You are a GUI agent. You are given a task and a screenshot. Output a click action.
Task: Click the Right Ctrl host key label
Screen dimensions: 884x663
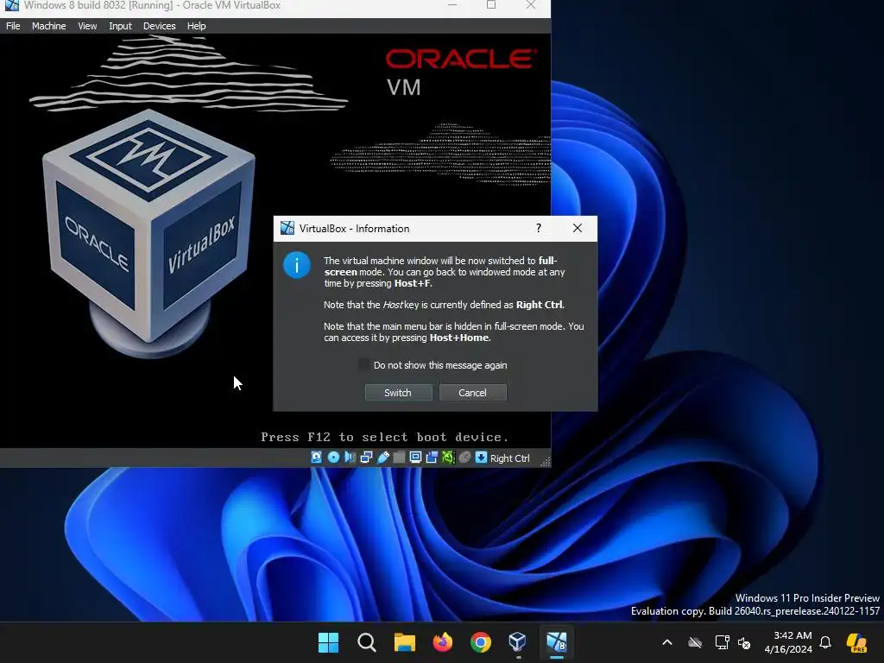point(509,458)
